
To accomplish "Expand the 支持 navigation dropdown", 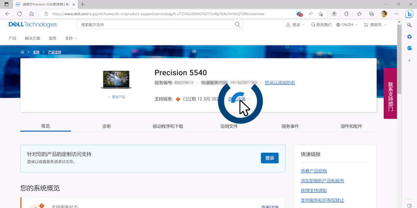I will click(x=71, y=38).
